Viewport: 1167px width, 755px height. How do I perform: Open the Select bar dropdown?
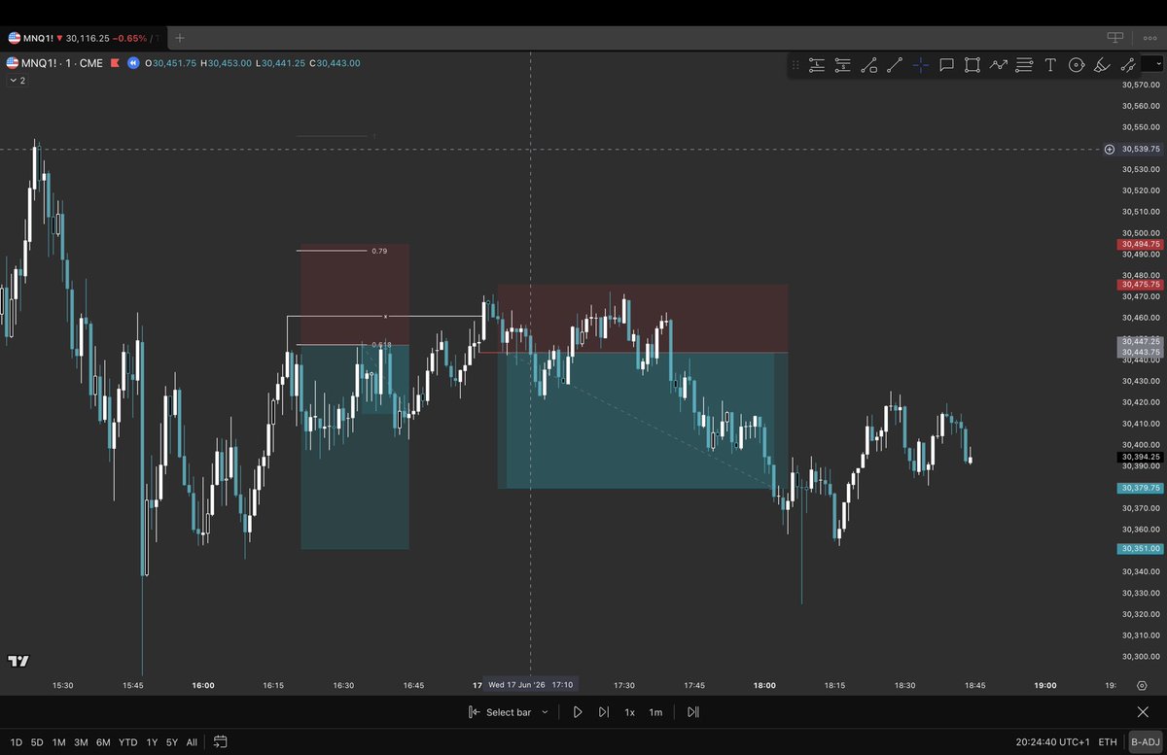(545, 712)
